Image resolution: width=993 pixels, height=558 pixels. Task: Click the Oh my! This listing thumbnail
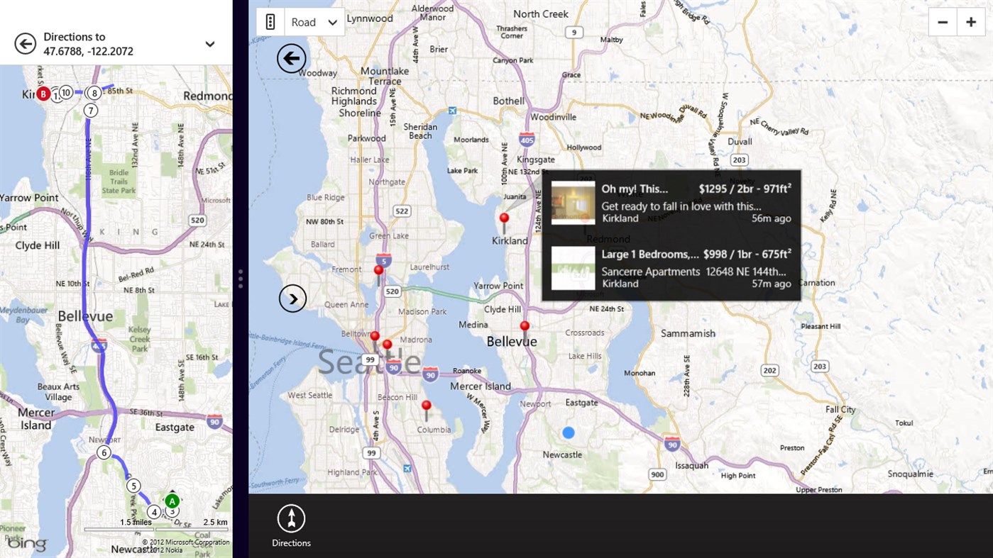pyautogui.click(x=573, y=203)
